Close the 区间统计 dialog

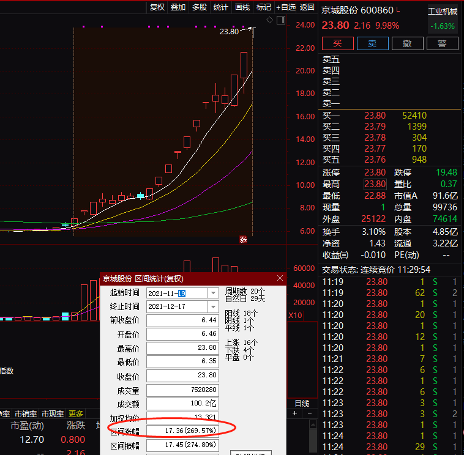click(x=280, y=278)
